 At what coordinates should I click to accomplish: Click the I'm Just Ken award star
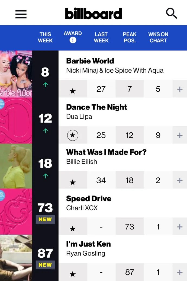click(x=73, y=274)
